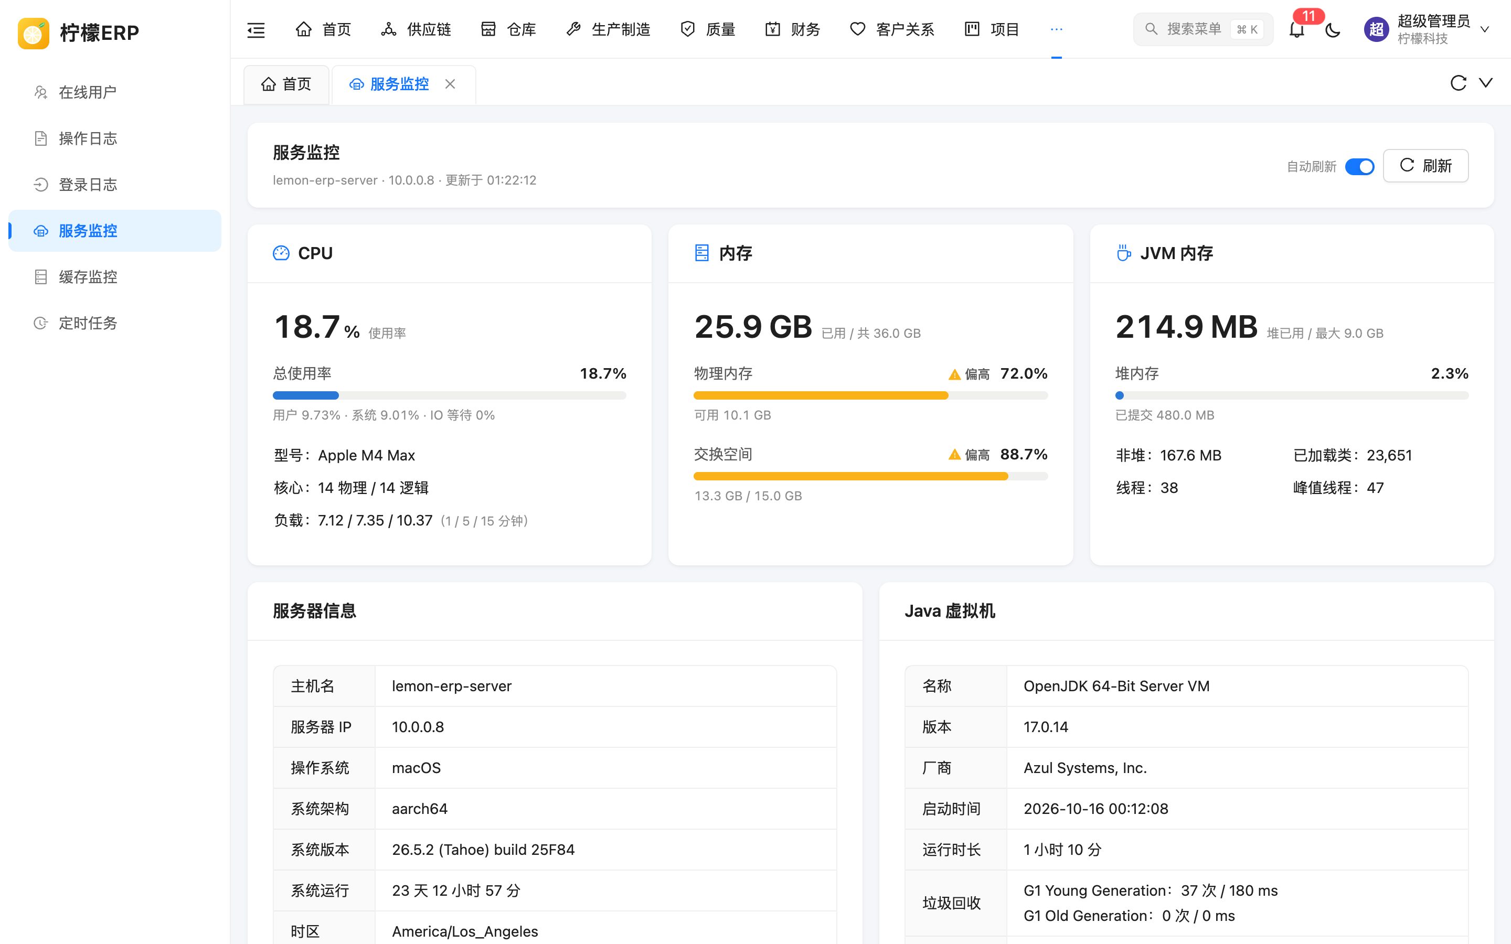Click the 物理内存 偏高 warning icon
Screen dimensions: 1511x944
(x=954, y=374)
